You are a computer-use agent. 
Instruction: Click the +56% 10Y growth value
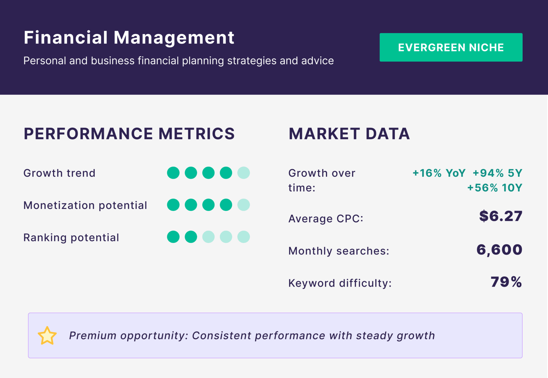pos(494,188)
